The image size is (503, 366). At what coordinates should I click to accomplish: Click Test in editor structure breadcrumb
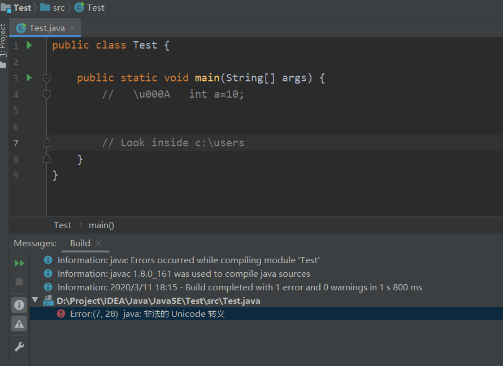62,225
